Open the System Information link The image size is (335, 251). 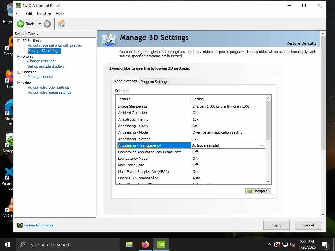point(39,225)
